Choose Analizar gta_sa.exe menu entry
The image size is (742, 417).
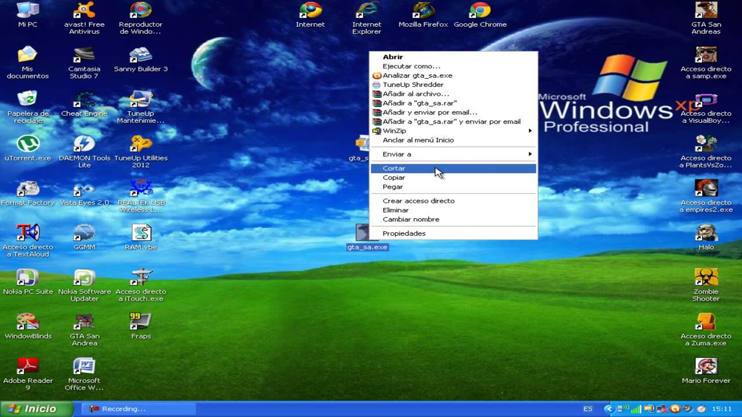tap(453, 75)
